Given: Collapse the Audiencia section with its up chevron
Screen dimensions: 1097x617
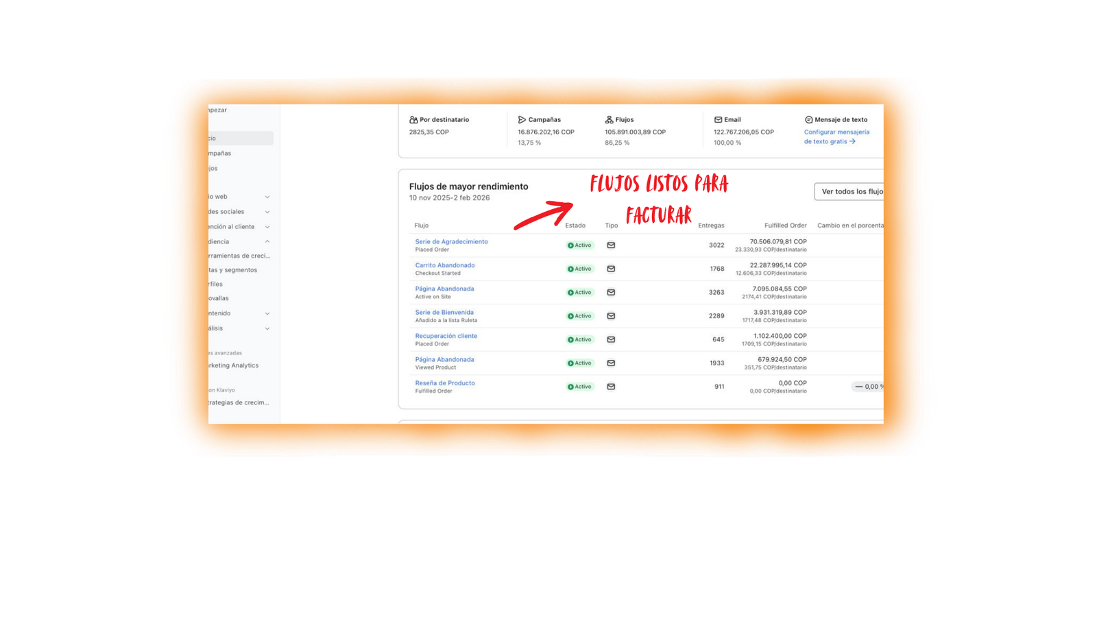Looking at the screenshot, I should [267, 241].
